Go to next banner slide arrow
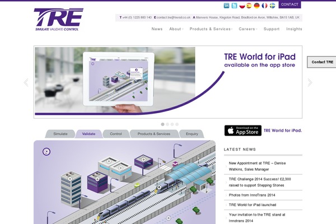Image resolution: width=336 pixels, height=224 pixels. pos(310,82)
